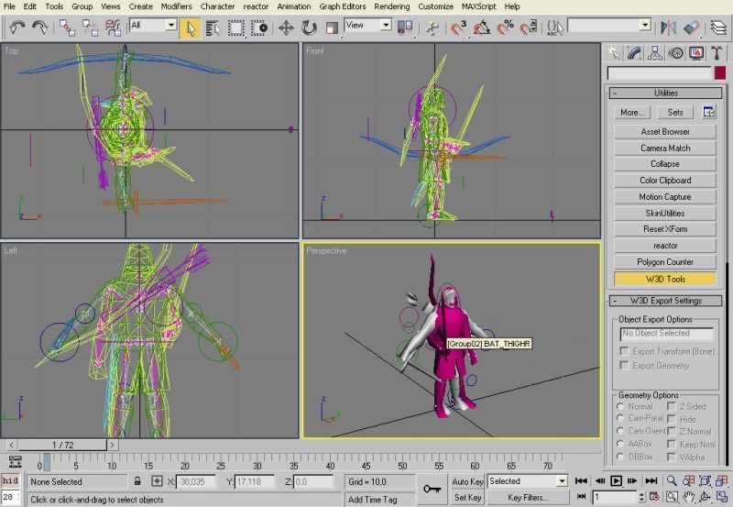This screenshot has height=507, width=733.
Task: Select the Move tool
Action: click(286, 28)
